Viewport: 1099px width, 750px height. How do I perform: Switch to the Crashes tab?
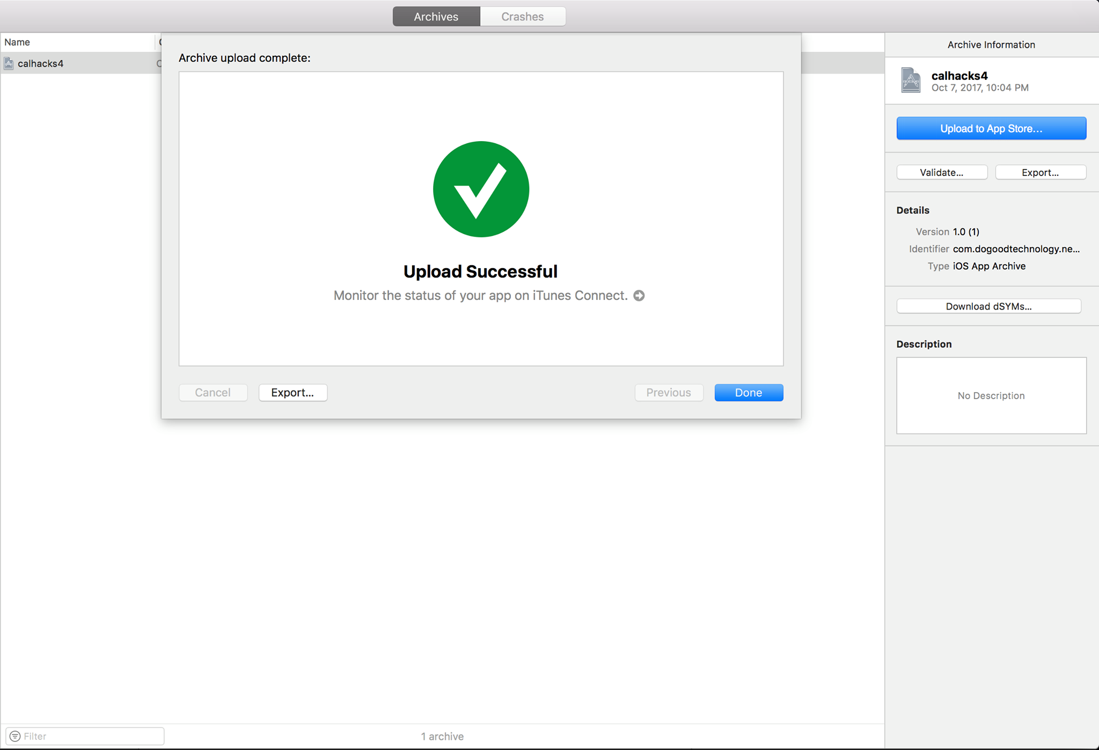coord(522,17)
